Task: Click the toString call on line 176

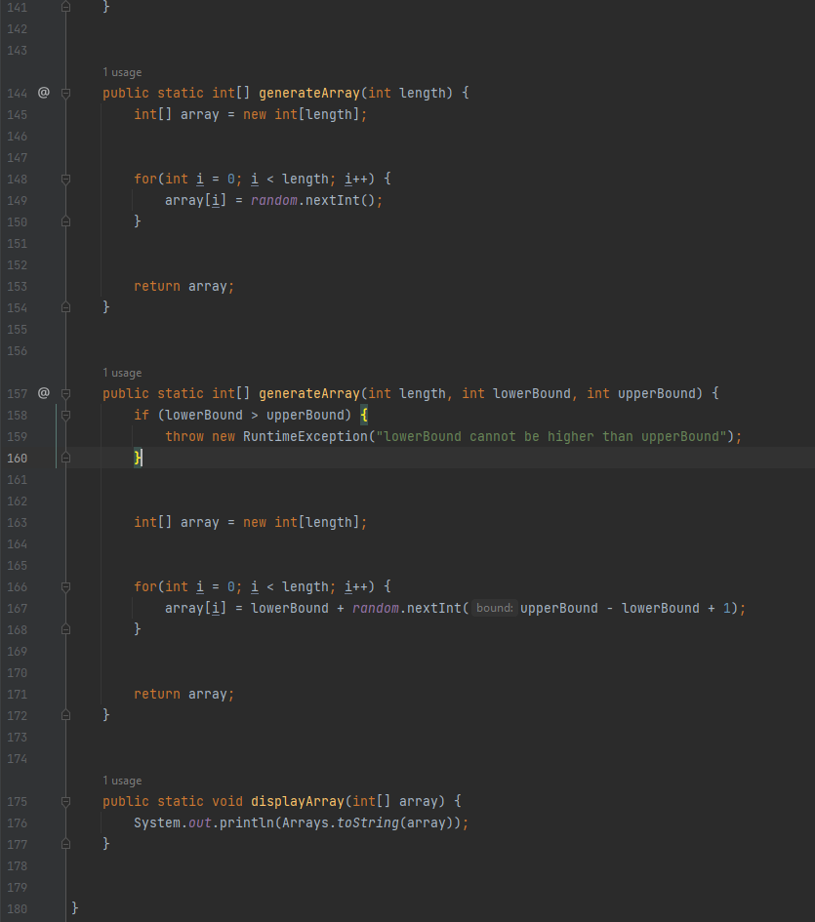Action: (368, 822)
